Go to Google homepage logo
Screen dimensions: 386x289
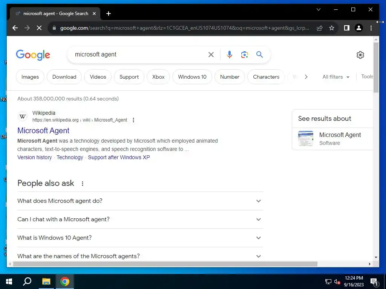tap(33, 55)
